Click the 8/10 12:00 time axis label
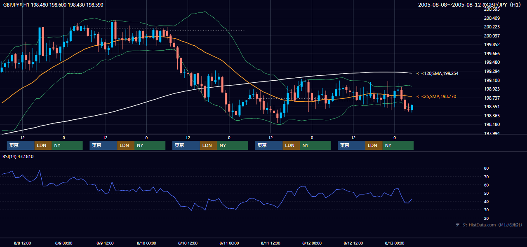 pos(188,243)
